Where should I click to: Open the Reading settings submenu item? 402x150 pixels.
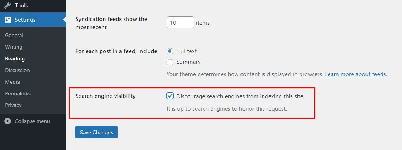coord(15,58)
